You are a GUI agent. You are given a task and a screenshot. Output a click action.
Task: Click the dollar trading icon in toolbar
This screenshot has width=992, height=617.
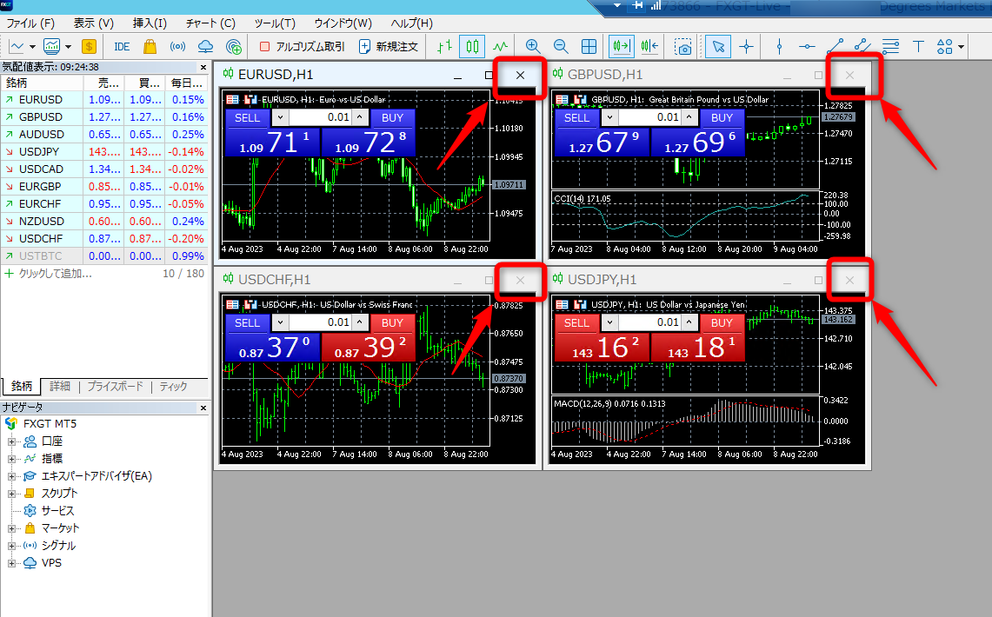point(90,47)
